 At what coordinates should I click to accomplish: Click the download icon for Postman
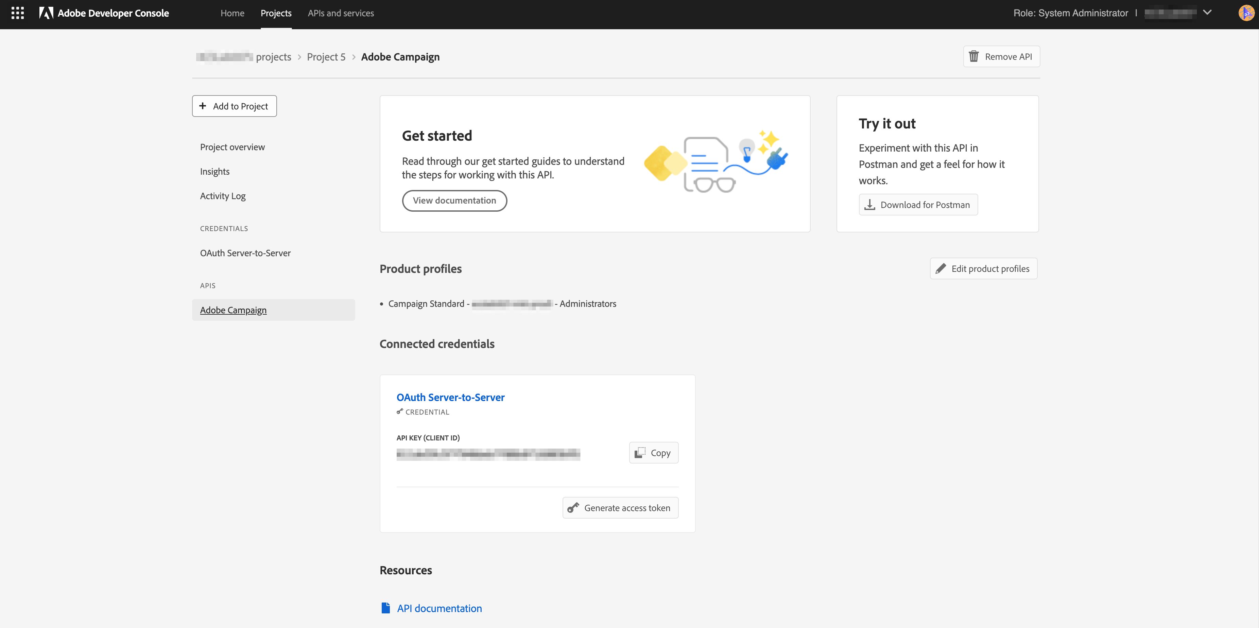tap(869, 205)
